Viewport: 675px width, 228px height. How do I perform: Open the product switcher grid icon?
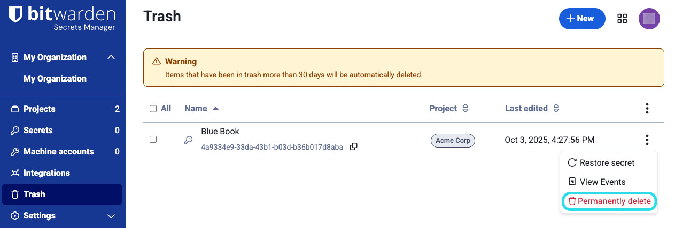622,19
